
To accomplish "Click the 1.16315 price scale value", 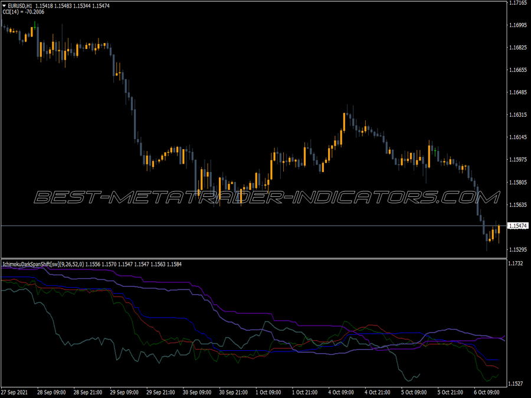I will tap(518, 115).
